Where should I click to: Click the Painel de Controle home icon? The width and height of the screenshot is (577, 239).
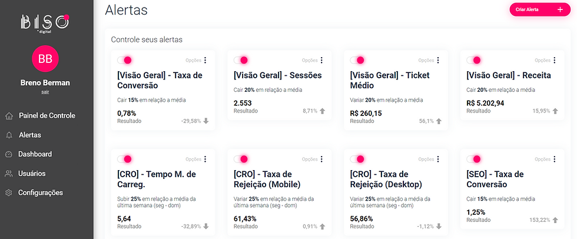9,116
